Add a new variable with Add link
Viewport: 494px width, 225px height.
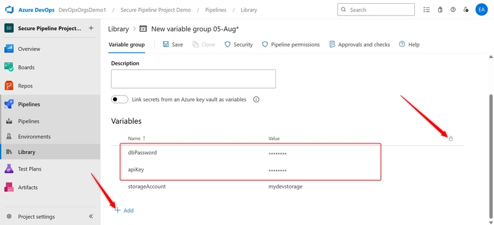[124, 211]
